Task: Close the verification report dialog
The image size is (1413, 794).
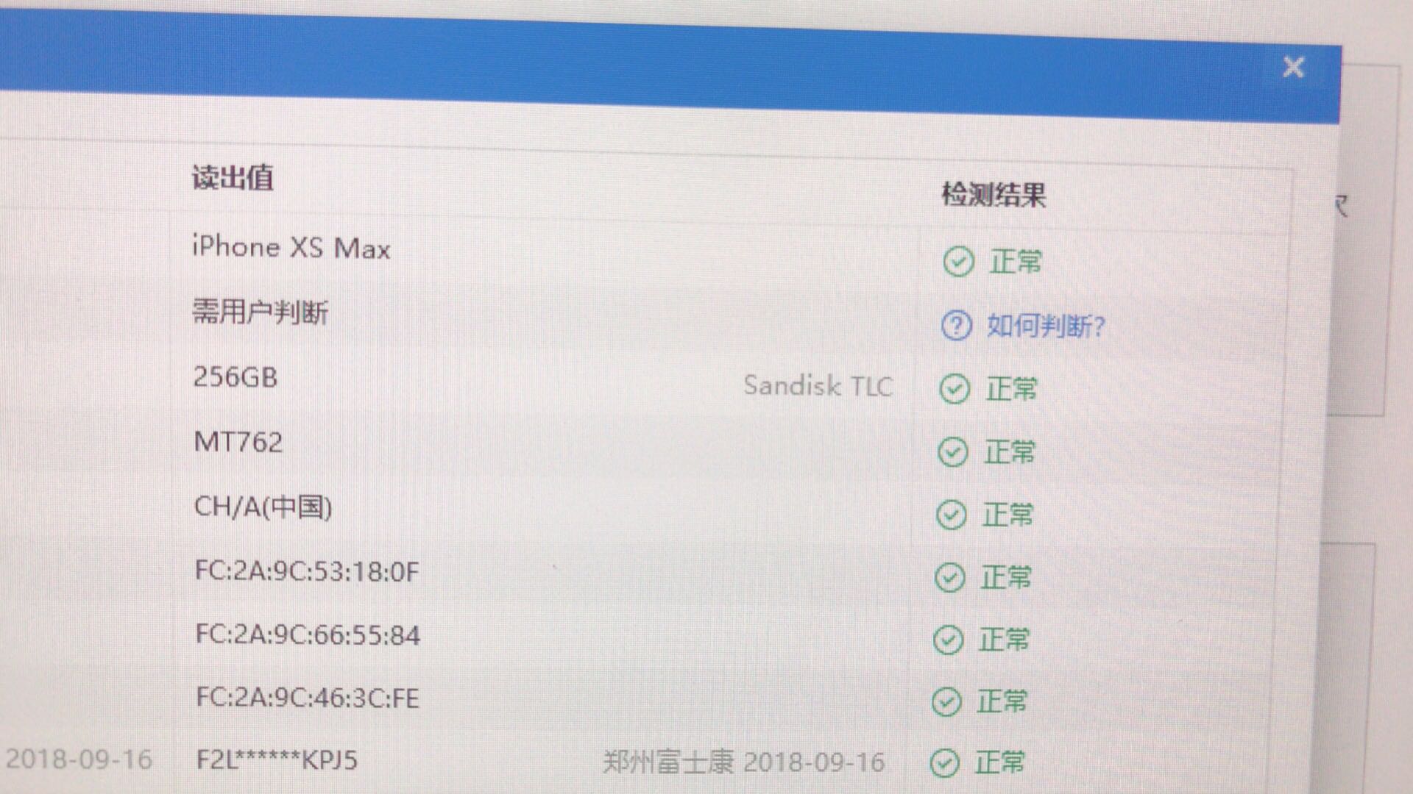Action: 1293,68
